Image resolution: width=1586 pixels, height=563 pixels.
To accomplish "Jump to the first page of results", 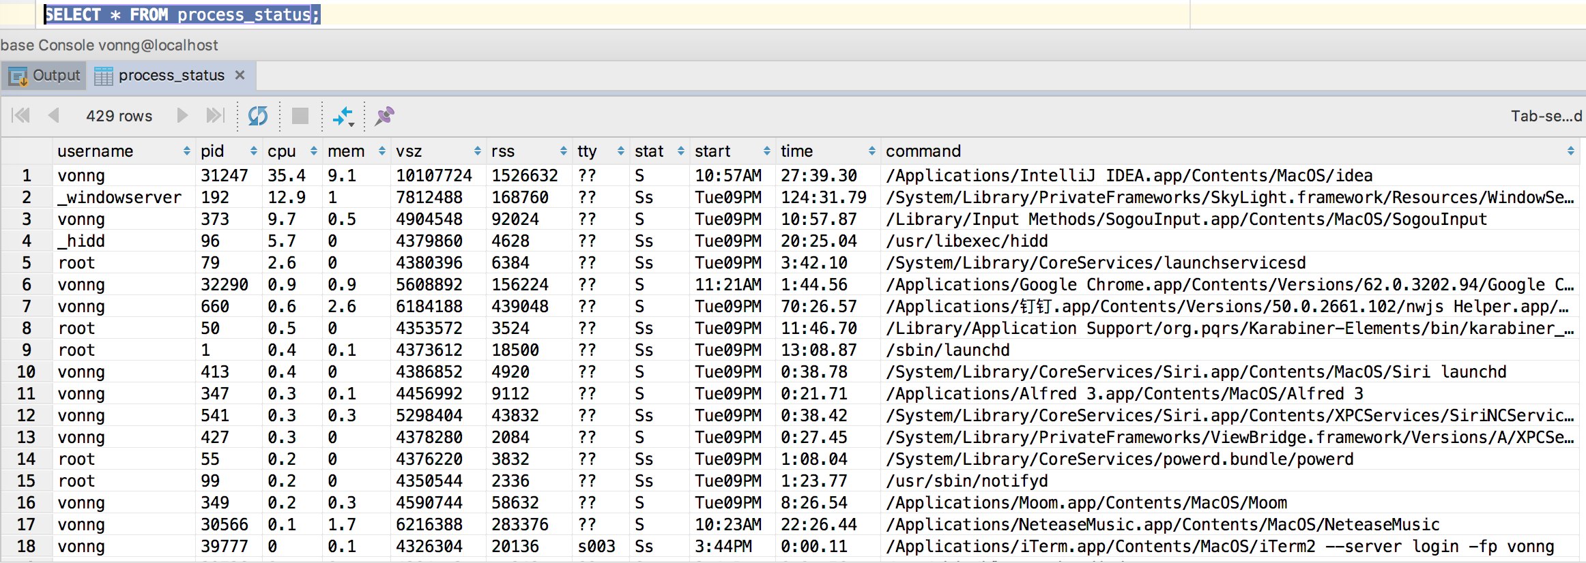I will [21, 116].
